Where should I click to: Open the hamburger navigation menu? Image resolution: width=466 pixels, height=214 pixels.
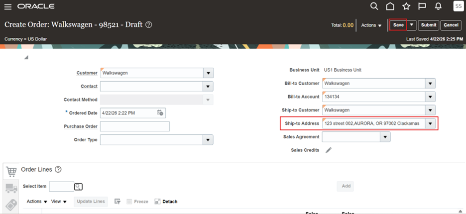click(8, 6)
